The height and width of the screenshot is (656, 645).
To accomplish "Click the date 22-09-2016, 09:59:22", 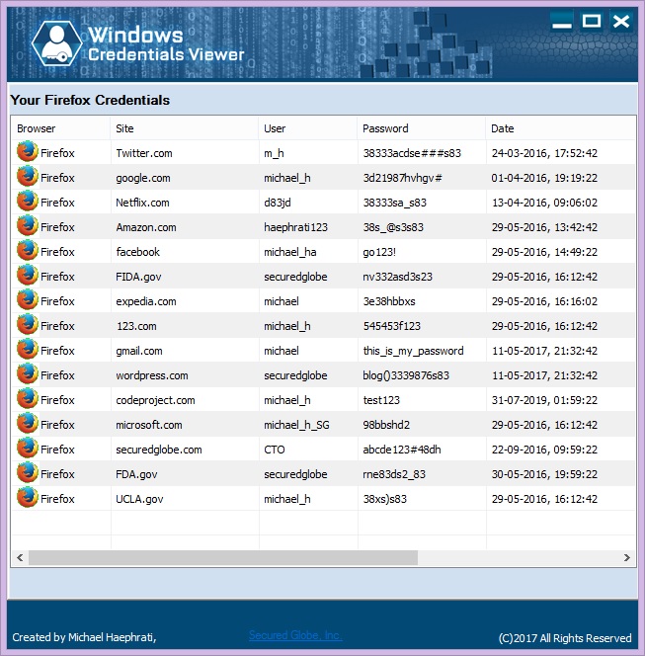I will (x=544, y=450).
